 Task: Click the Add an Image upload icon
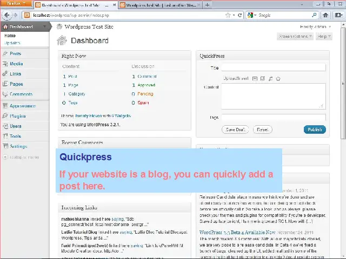point(255,79)
